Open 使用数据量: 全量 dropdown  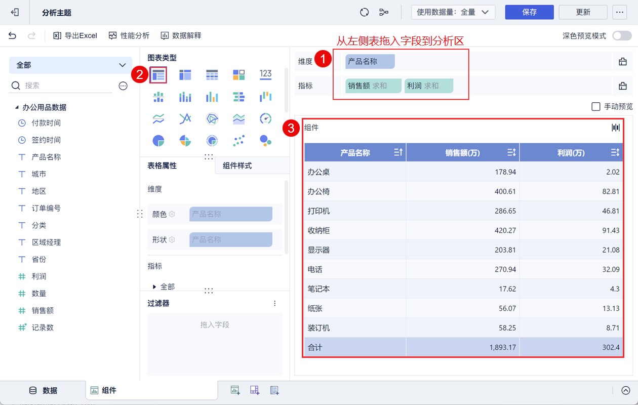click(x=453, y=12)
